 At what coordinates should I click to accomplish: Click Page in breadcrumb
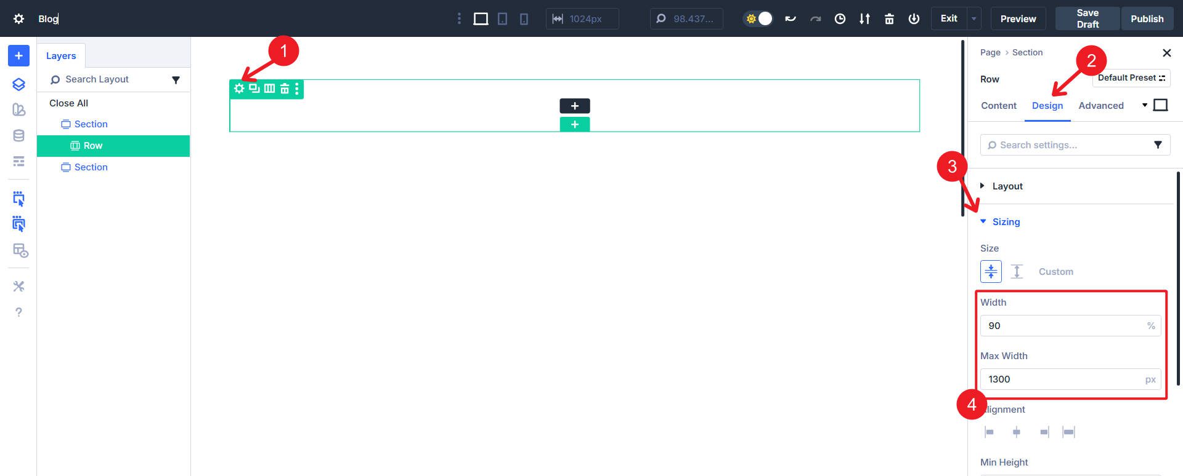pyautogui.click(x=990, y=52)
